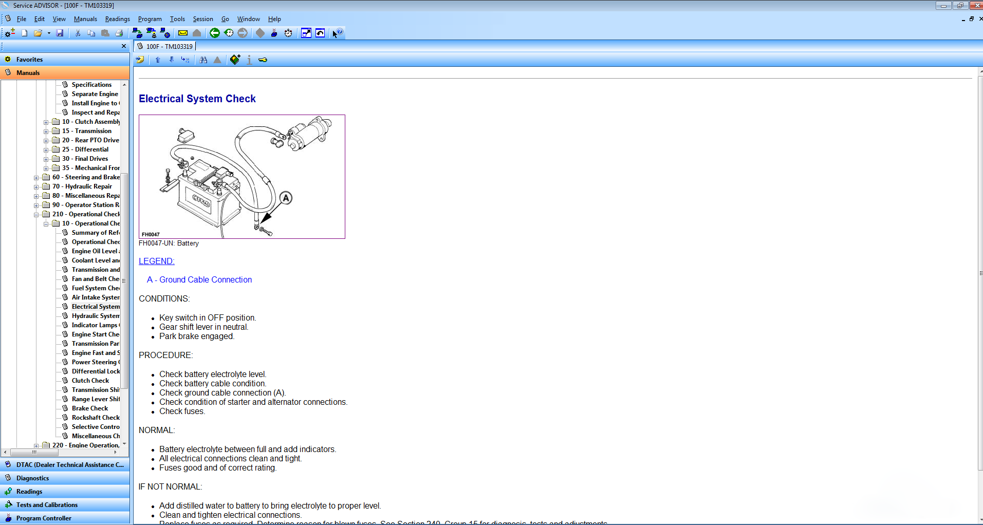
Task: Select the Indicator Lamps tree item
Action: click(x=96, y=325)
